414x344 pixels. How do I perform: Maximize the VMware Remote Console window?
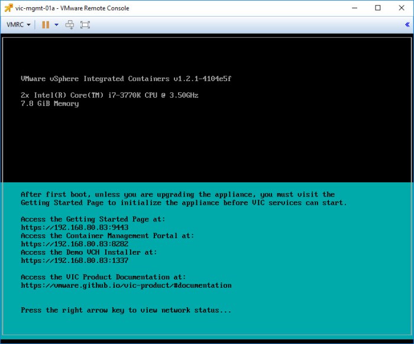[378, 8]
